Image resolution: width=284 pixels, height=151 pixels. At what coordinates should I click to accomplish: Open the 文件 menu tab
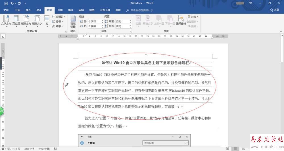(6, 10)
